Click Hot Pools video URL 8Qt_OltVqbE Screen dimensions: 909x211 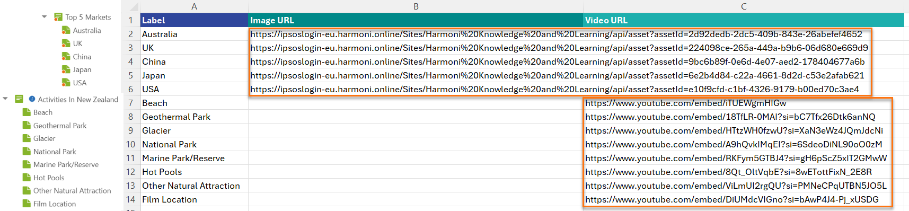click(728, 172)
